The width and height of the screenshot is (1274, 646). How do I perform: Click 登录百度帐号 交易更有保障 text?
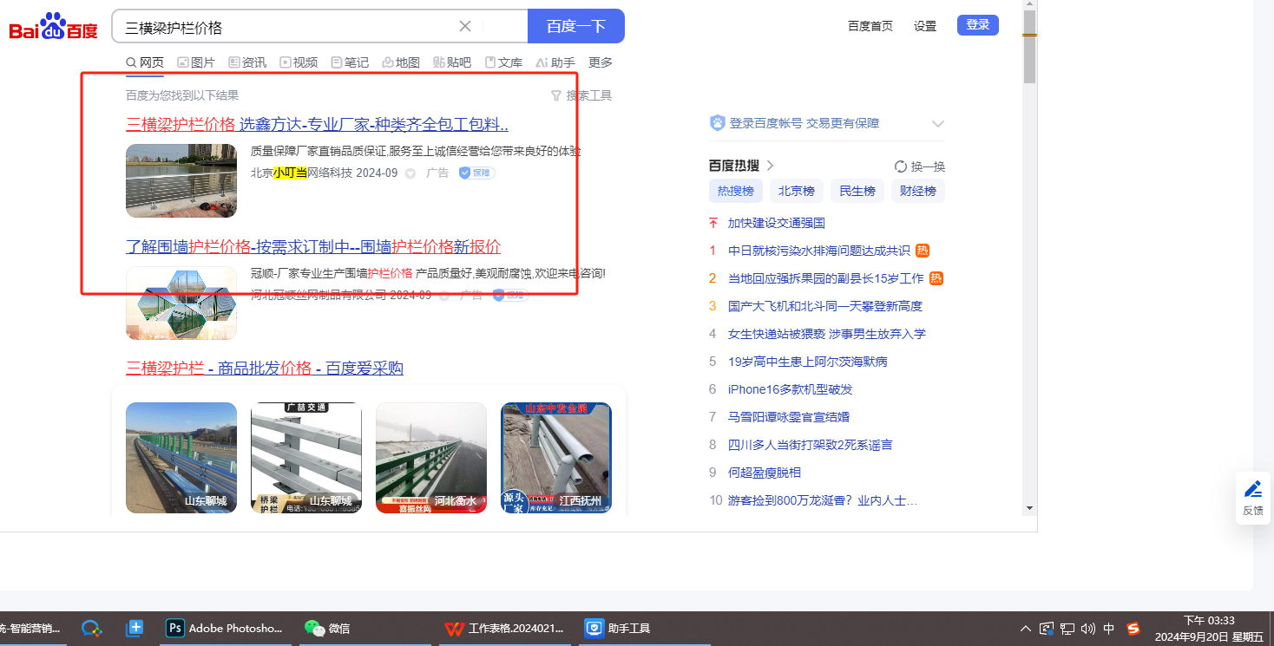tap(804, 123)
